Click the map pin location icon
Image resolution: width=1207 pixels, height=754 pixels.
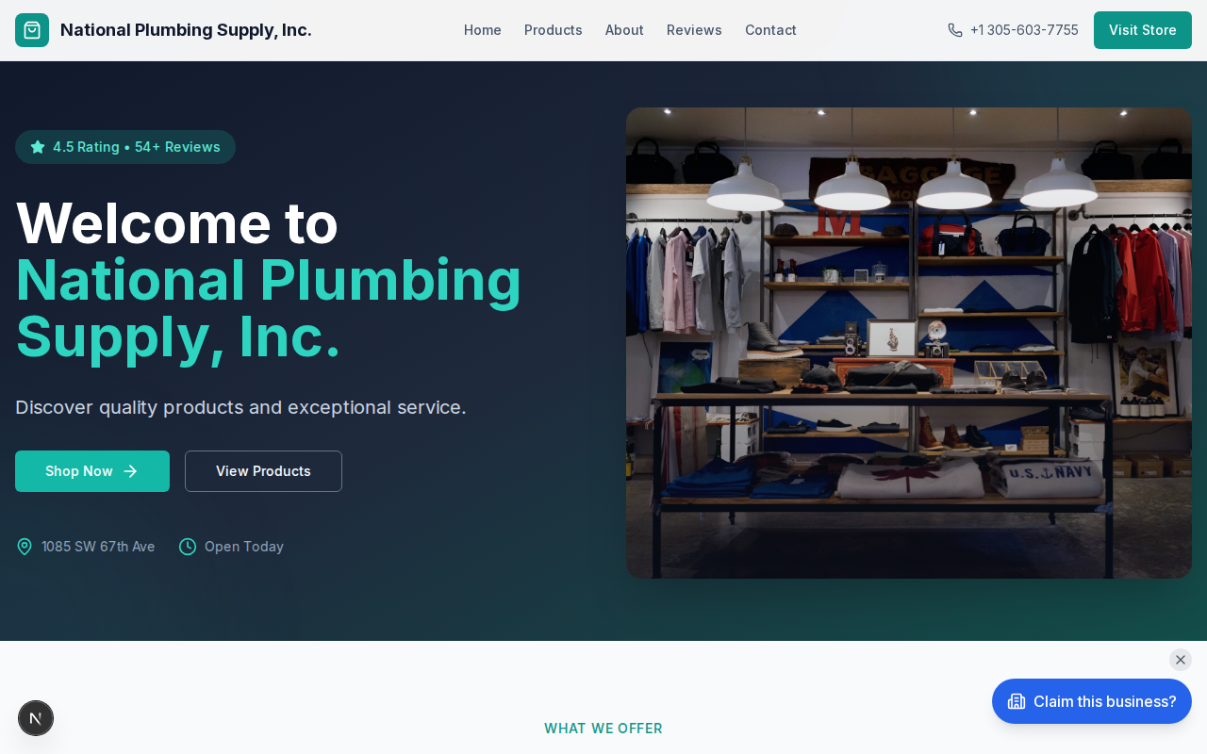[x=25, y=547]
